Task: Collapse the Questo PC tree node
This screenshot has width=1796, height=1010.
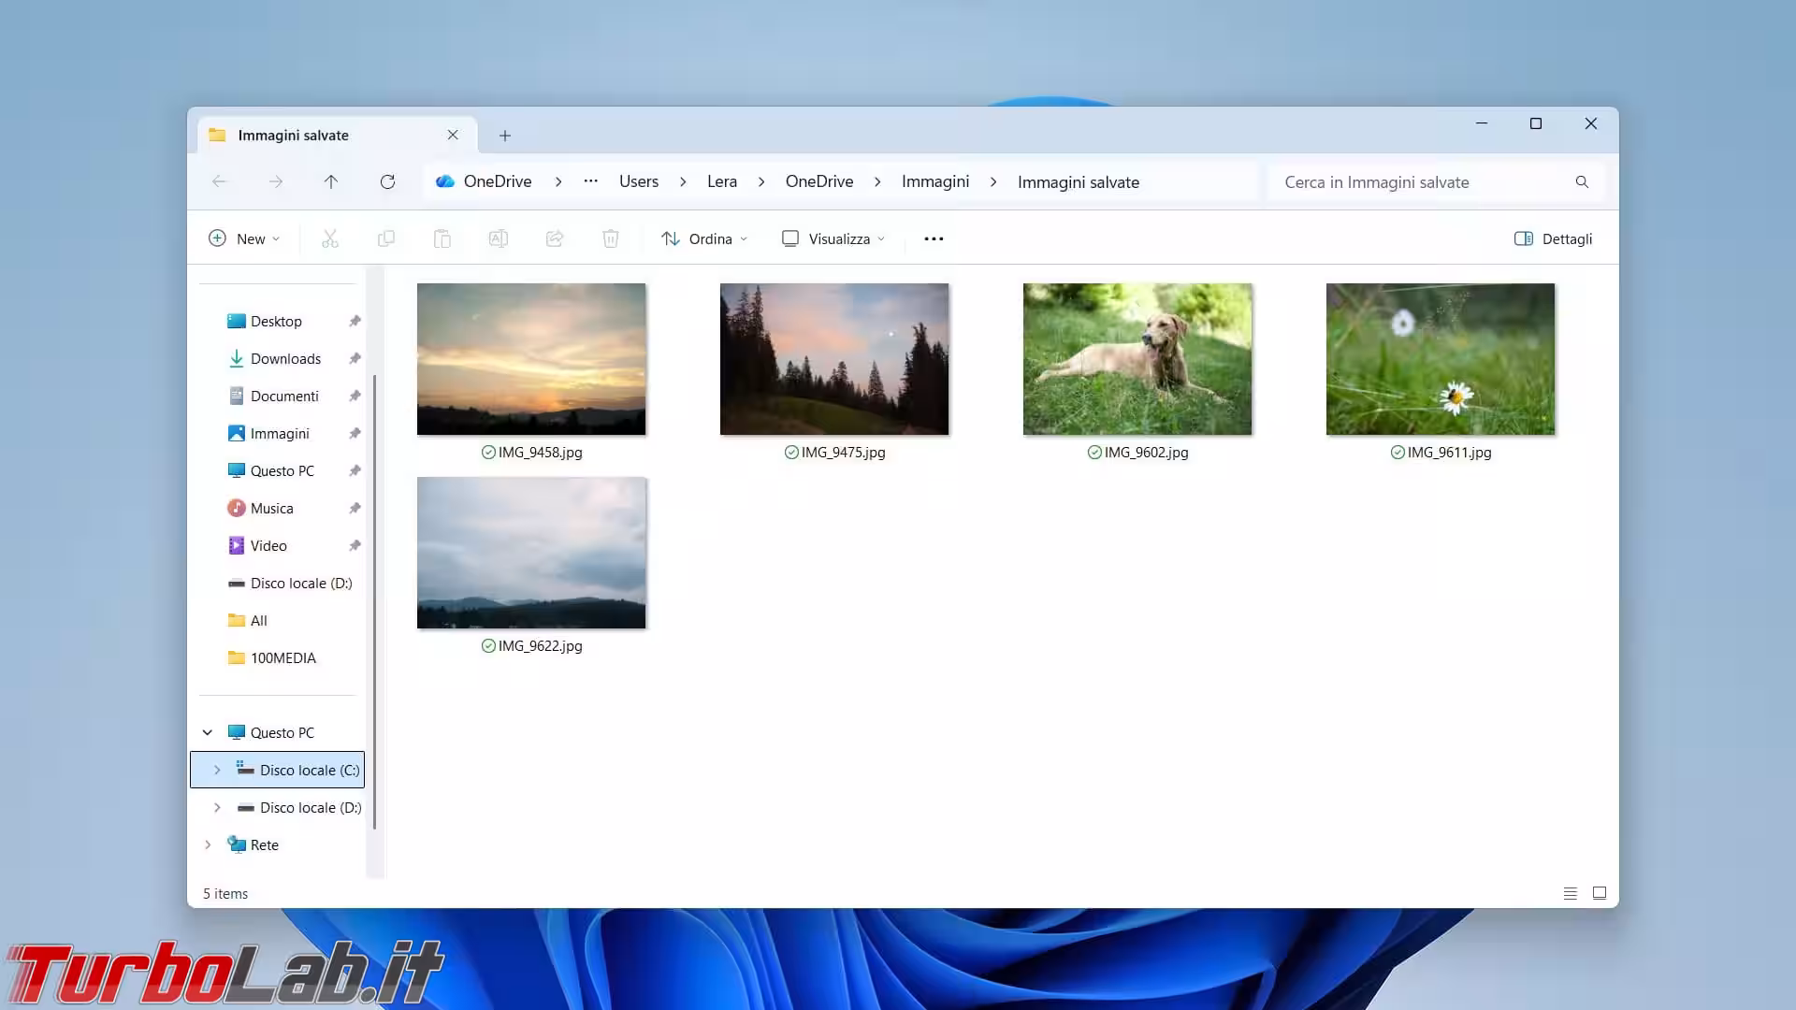Action: [208, 732]
